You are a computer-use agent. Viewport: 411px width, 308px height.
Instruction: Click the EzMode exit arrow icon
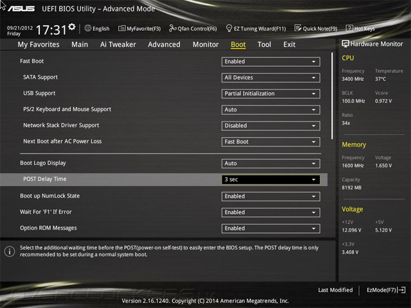pyautogui.click(x=401, y=290)
